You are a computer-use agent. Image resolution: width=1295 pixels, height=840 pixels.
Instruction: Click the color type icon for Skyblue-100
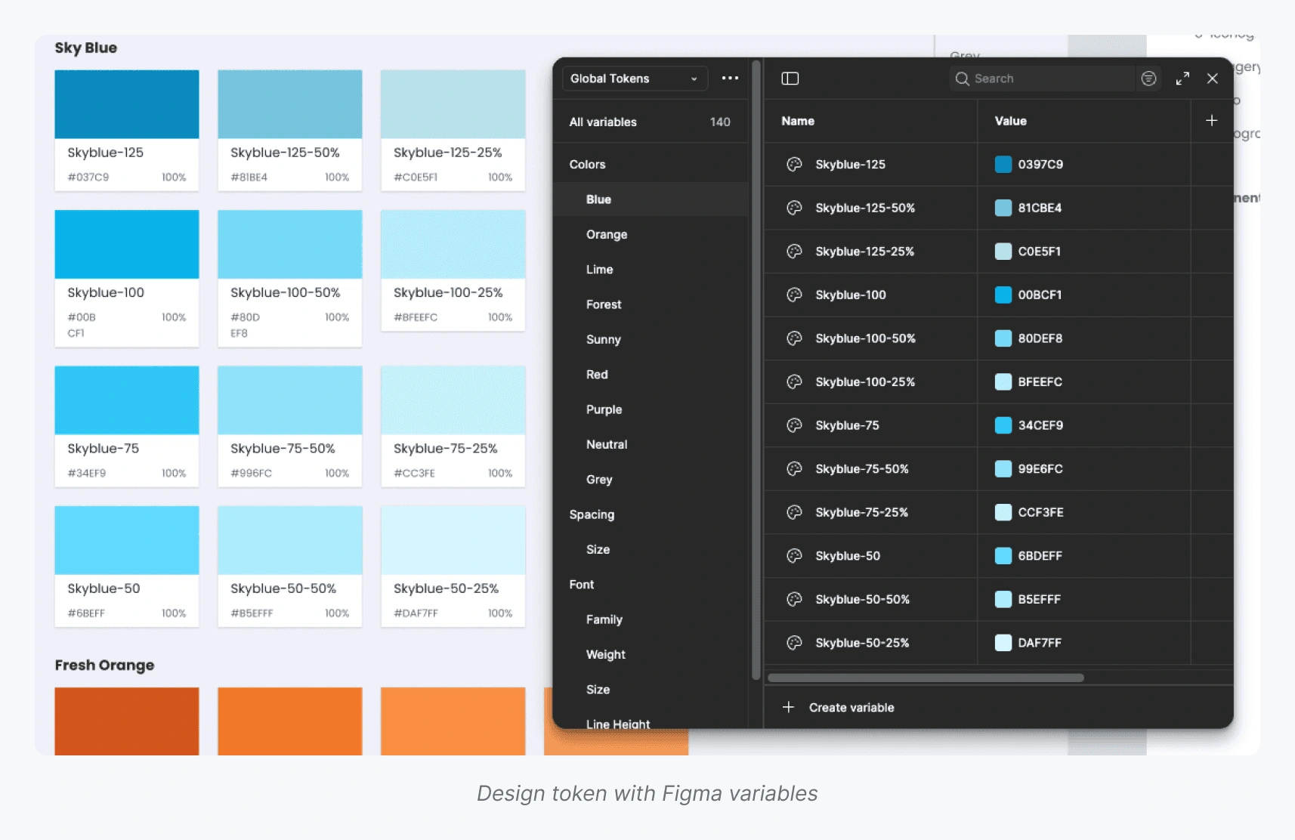point(794,295)
